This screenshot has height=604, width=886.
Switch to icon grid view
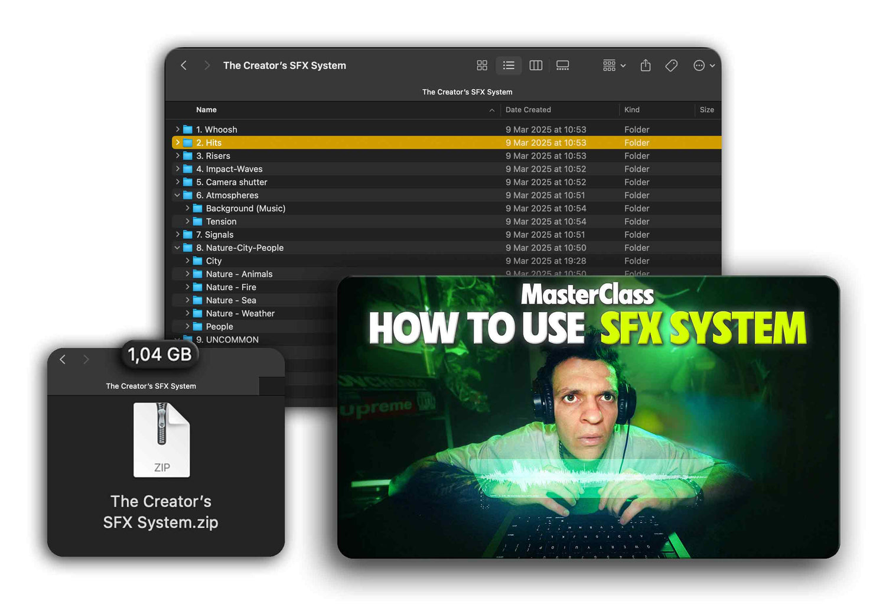(x=482, y=66)
